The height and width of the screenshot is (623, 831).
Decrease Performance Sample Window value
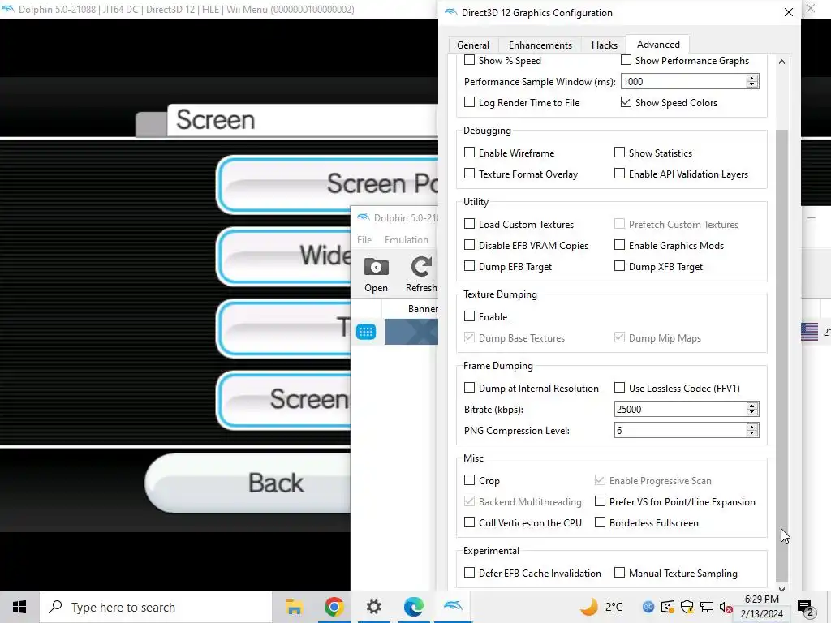[x=752, y=84]
